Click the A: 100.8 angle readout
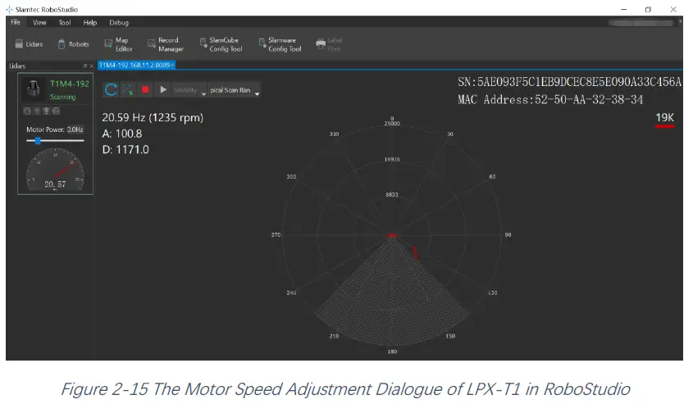Viewport: 693px width, 404px height. (122, 134)
